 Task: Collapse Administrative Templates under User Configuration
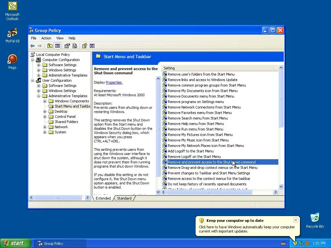(x=39, y=96)
